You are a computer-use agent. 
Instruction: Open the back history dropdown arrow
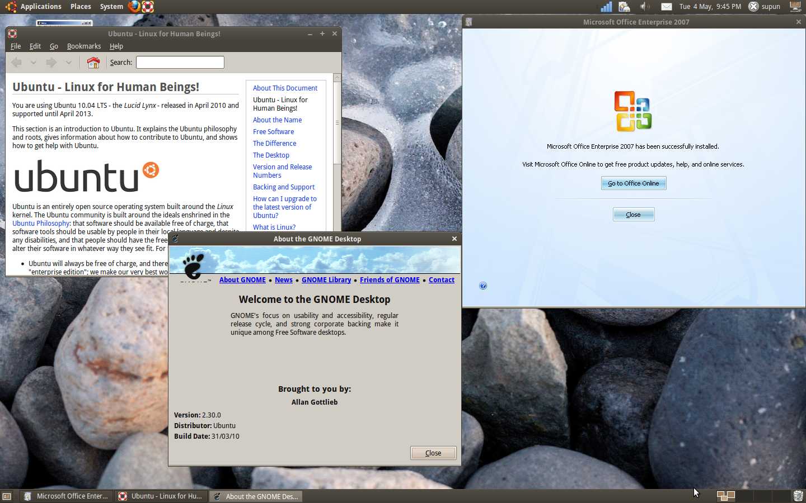[x=34, y=63]
